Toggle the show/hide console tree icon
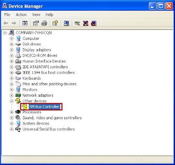 [x=25, y=23]
